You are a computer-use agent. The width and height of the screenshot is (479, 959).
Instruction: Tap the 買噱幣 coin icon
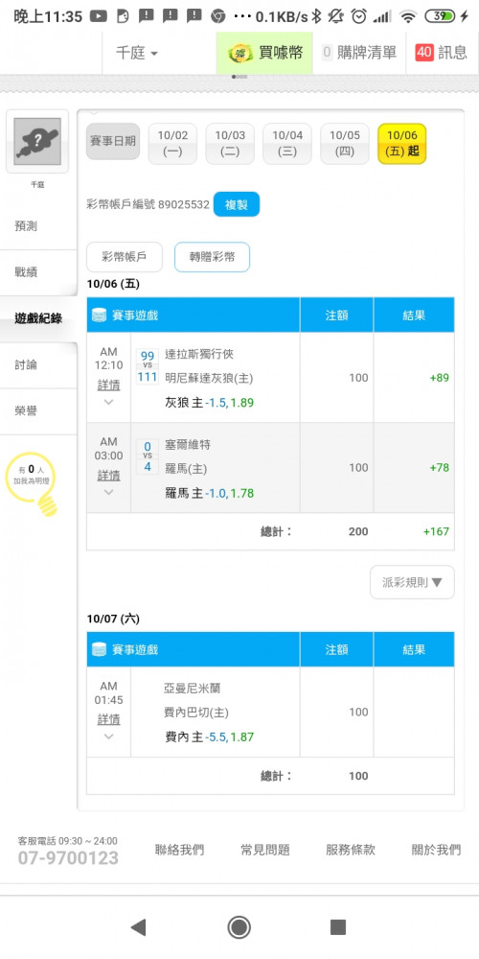(x=240, y=53)
